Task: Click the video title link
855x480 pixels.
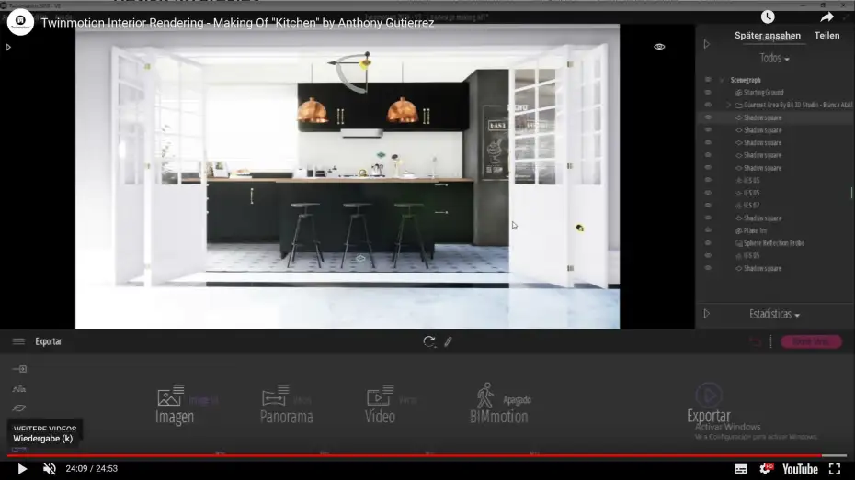Action: coord(238,23)
